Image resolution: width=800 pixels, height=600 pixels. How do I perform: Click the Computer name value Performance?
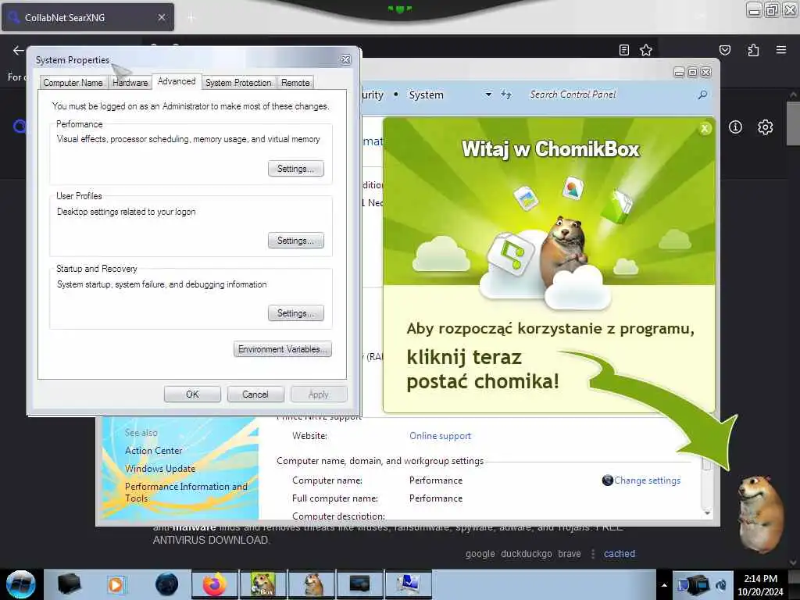tap(436, 480)
